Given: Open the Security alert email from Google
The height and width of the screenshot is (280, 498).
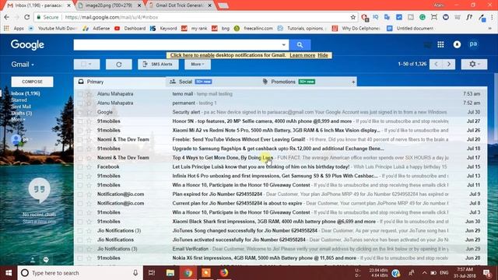Looking at the screenshot, I should pos(280,112).
